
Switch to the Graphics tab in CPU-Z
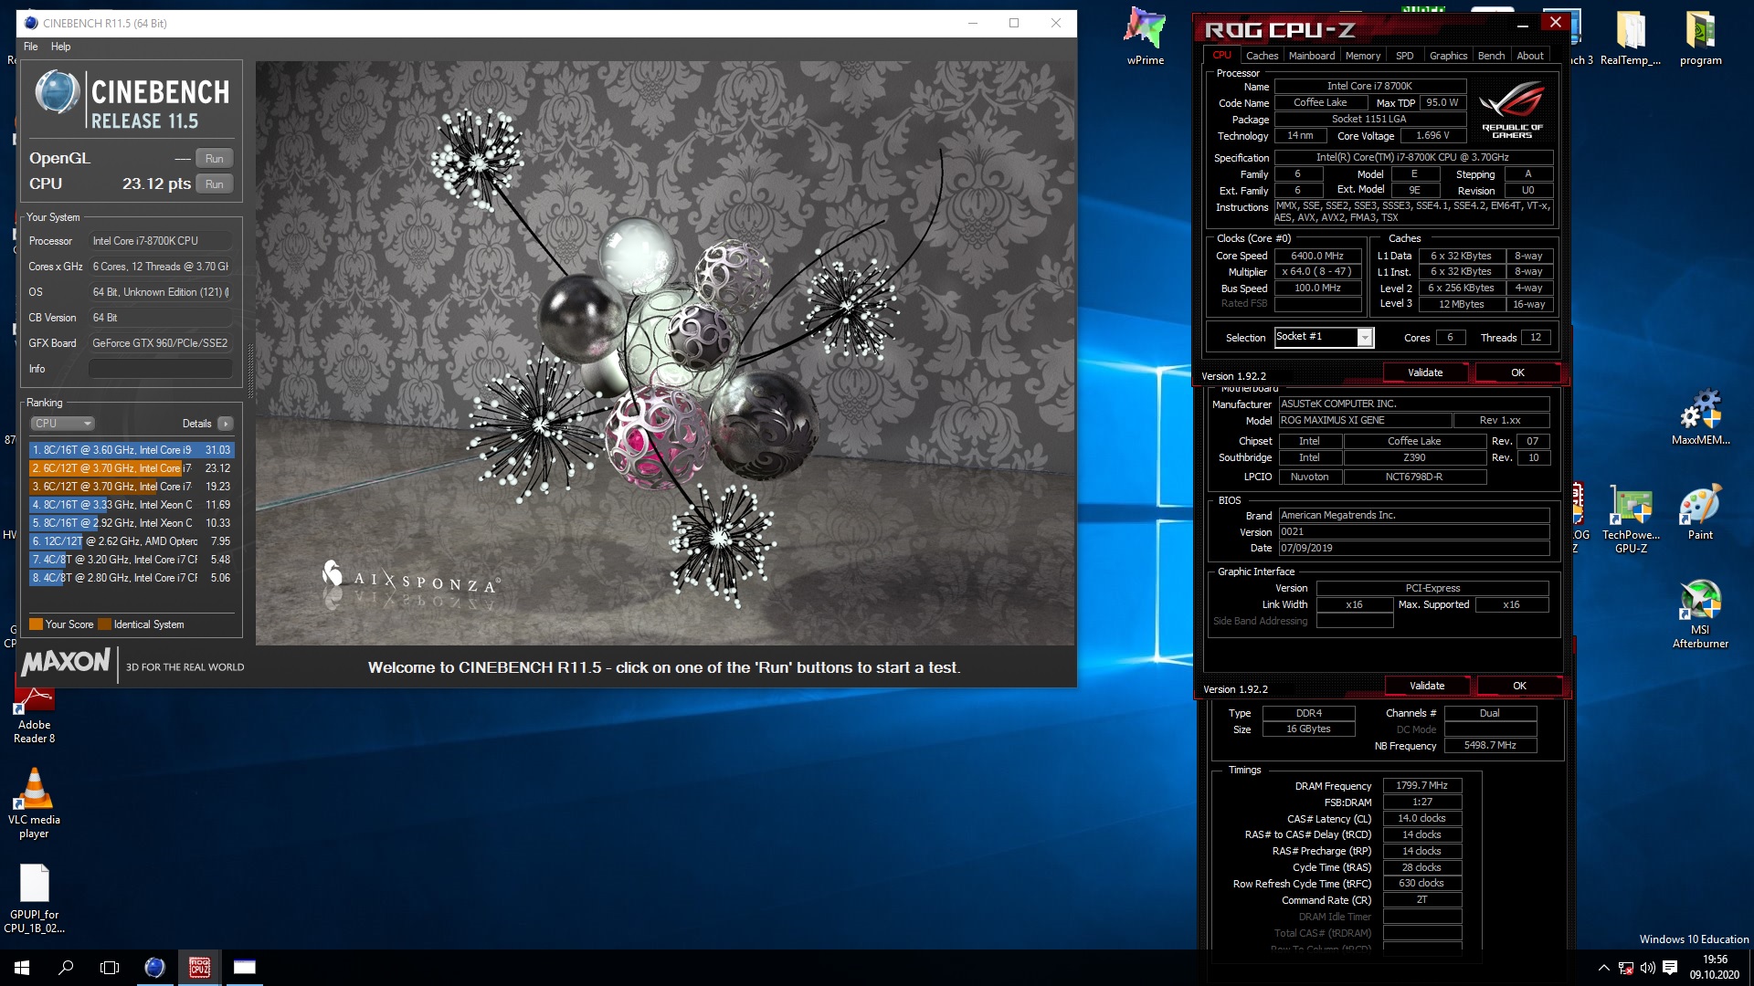pos(1448,56)
